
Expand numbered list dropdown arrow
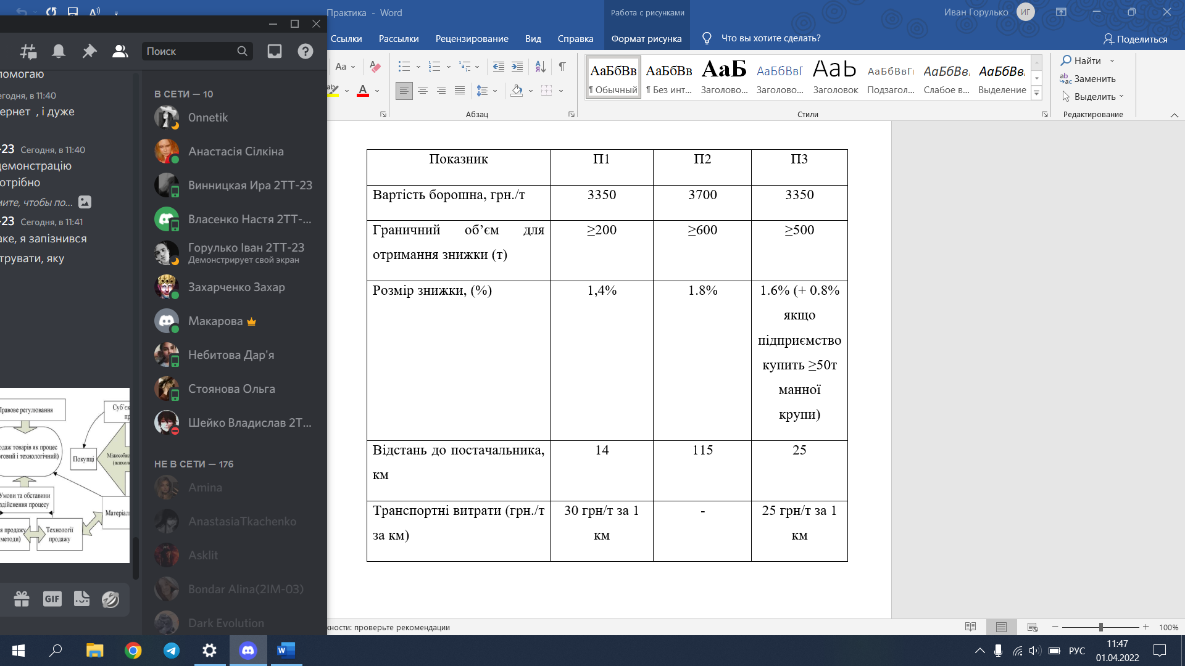point(449,67)
